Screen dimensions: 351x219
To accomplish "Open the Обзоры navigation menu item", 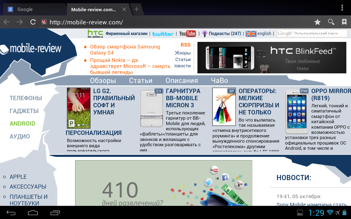I will [x=103, y=80].
